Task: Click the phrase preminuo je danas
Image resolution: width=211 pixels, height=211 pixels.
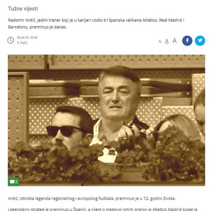Action: (48, 27)
